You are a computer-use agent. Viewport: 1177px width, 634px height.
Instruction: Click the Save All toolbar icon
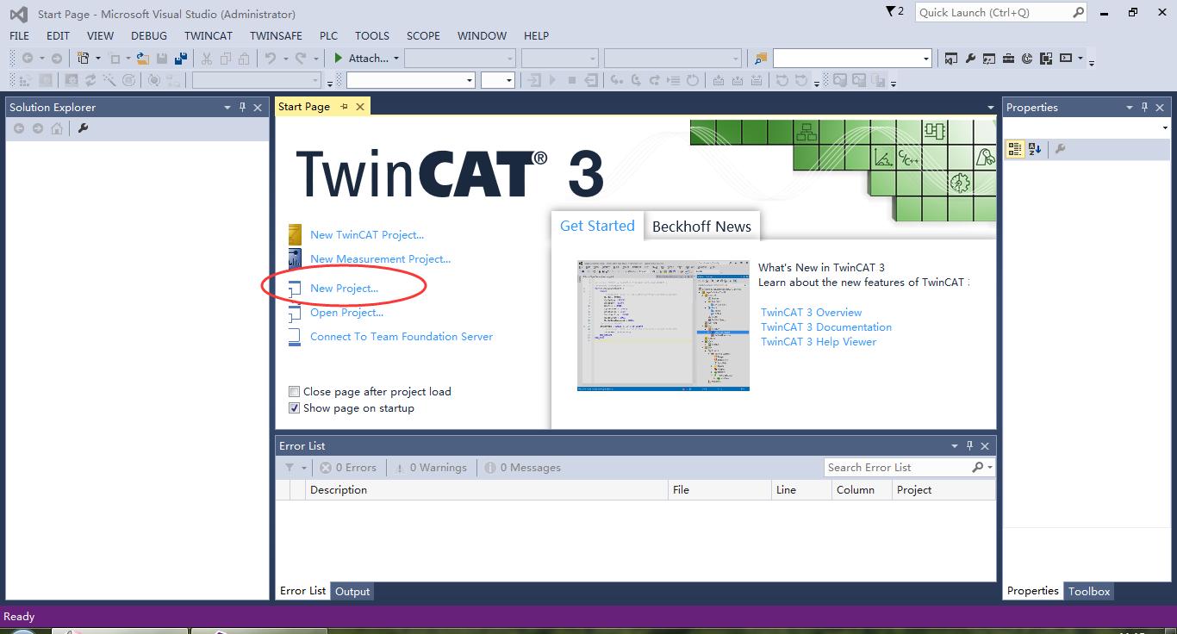tap(181, 59)
